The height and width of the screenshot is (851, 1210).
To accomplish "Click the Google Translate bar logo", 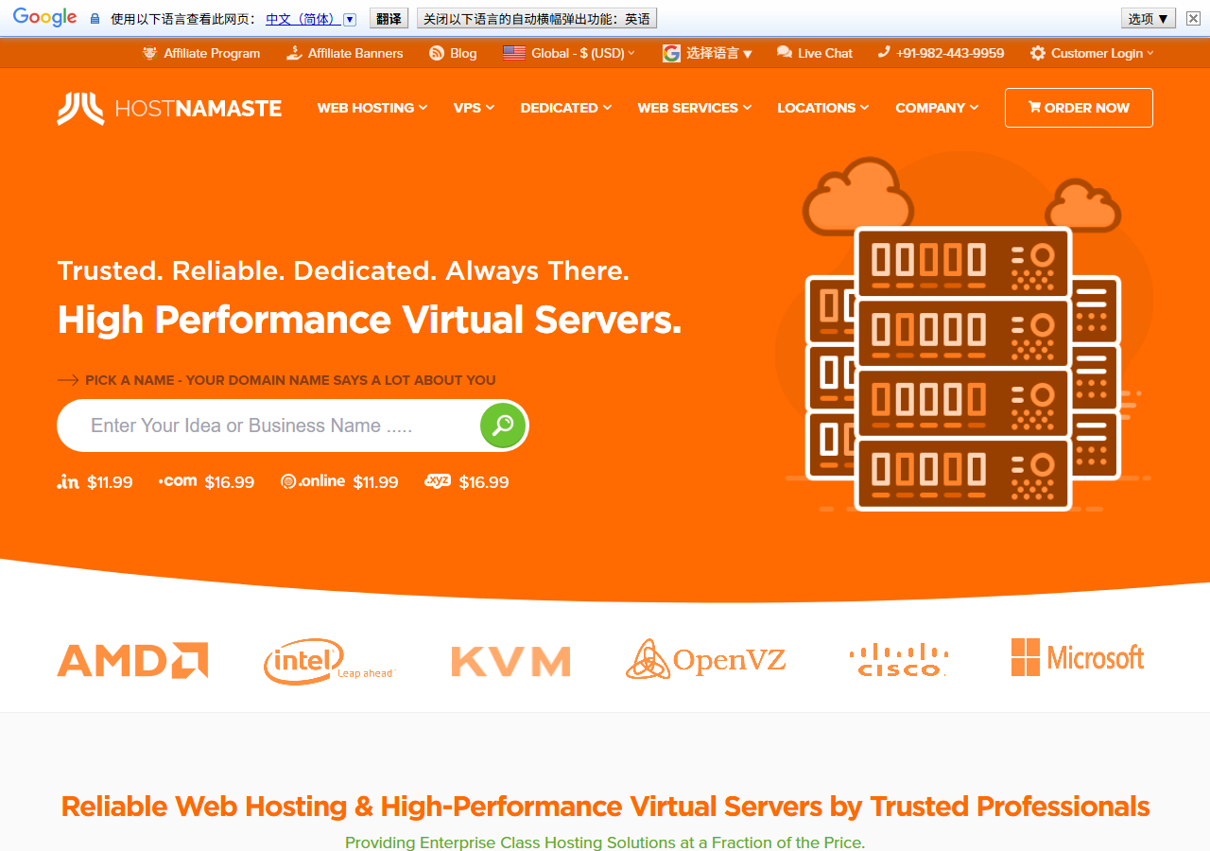I will [44, 18].
